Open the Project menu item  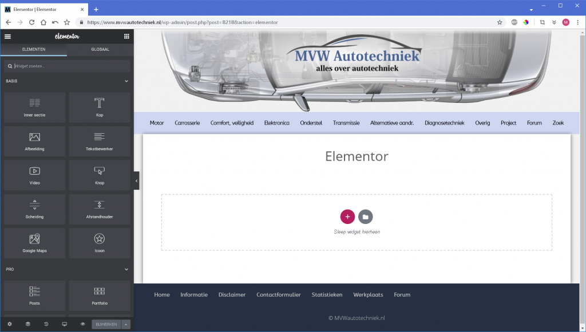(x=508, y=123)
